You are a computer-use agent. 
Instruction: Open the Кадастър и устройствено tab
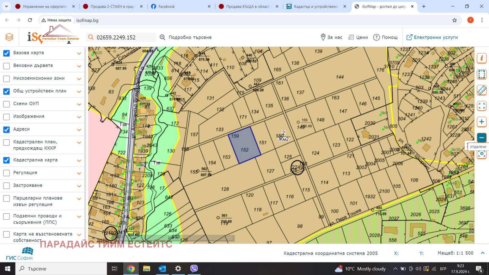pos(315,6)
